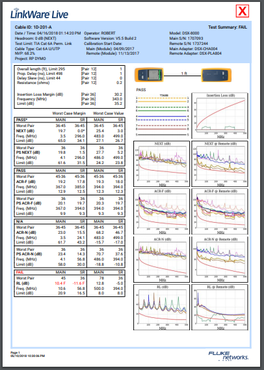The width and height of the screenshot is (264, 370).
Task: Open the NEXT @ Remote graph
Action: [220, 164]
